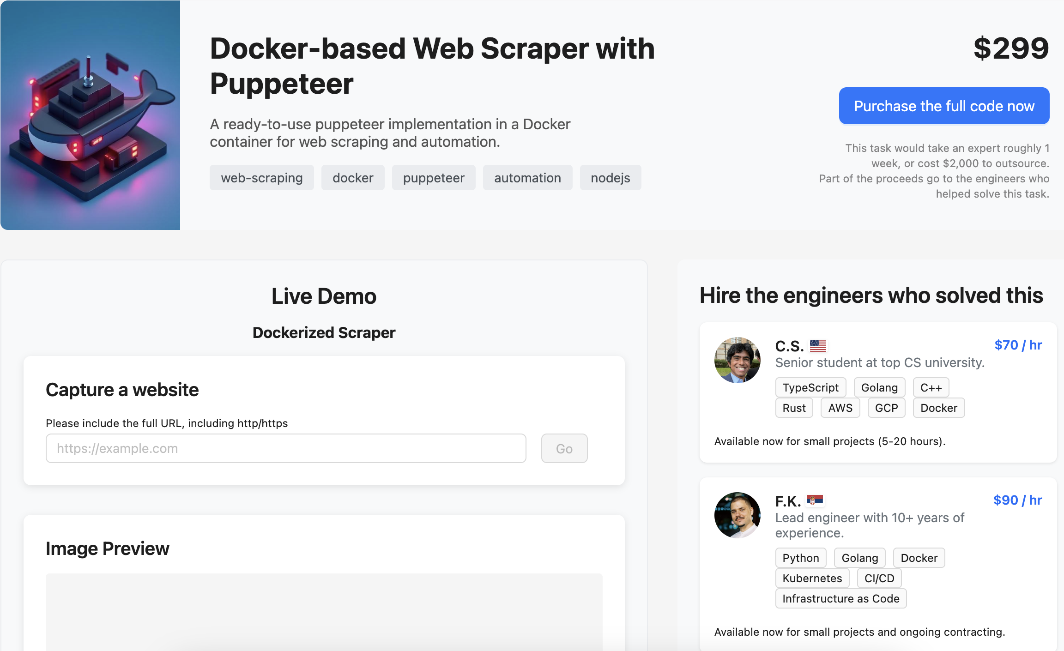Screen dimensions: 1064x651
Task: Click the Serbian flag next to F.K.
Action: (815, 500)
